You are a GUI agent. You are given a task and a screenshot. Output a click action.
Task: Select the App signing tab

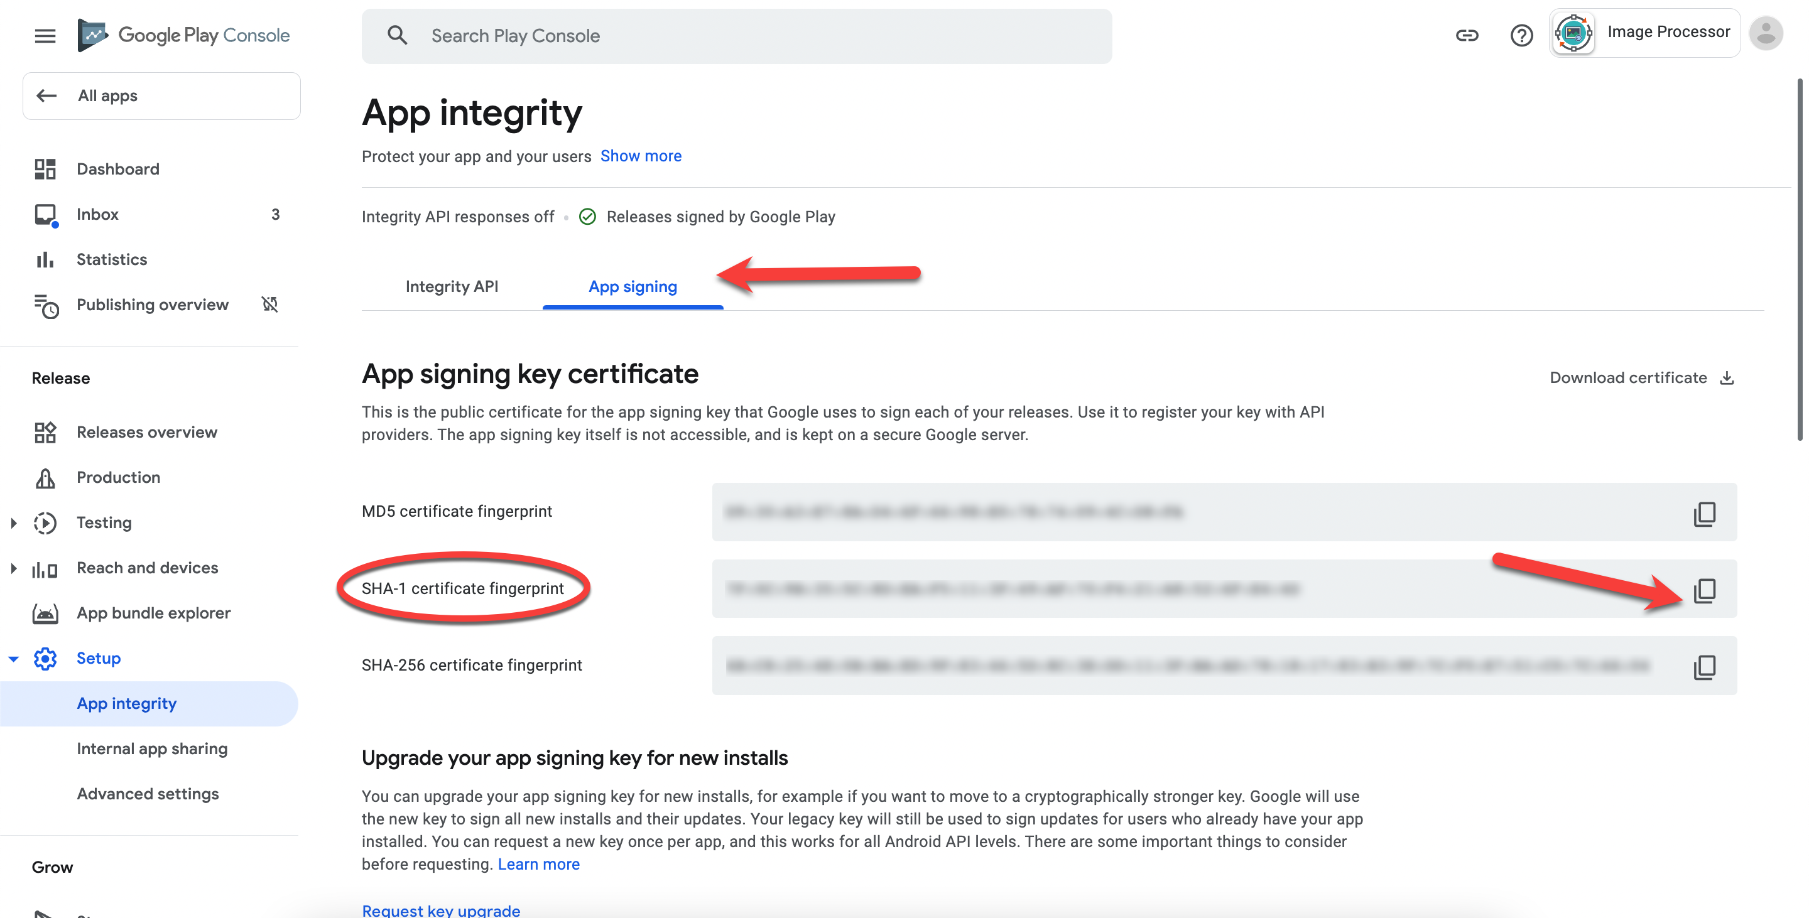[633, 286]
